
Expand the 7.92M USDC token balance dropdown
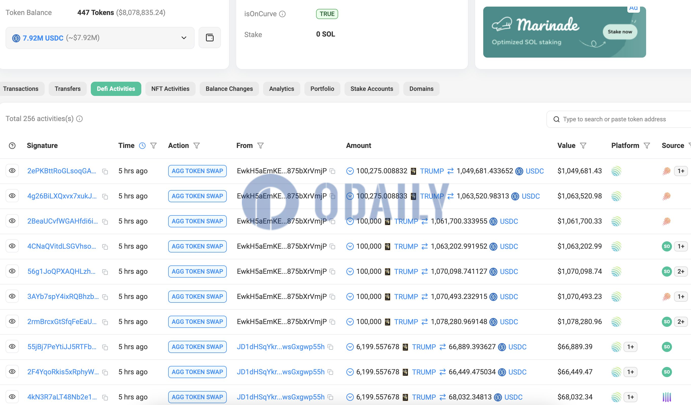pos(100,38)
